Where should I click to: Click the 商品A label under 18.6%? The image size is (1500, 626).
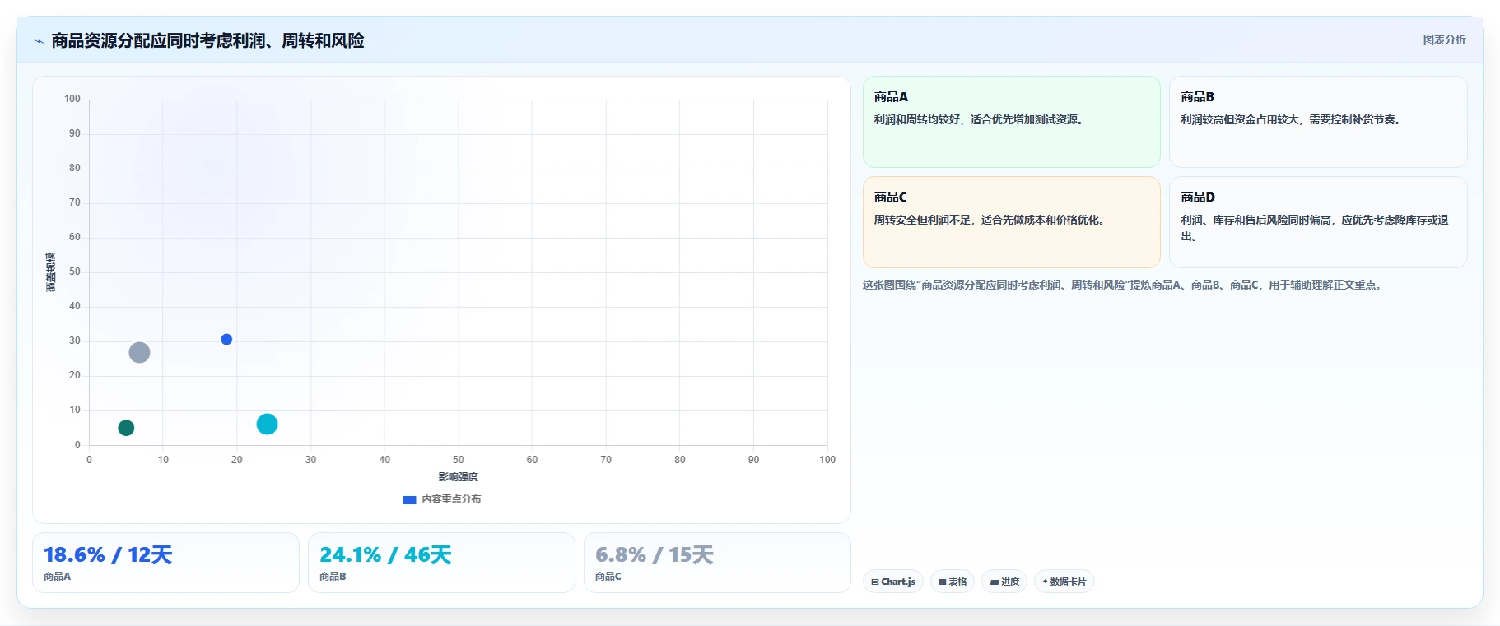click(57, 577)
